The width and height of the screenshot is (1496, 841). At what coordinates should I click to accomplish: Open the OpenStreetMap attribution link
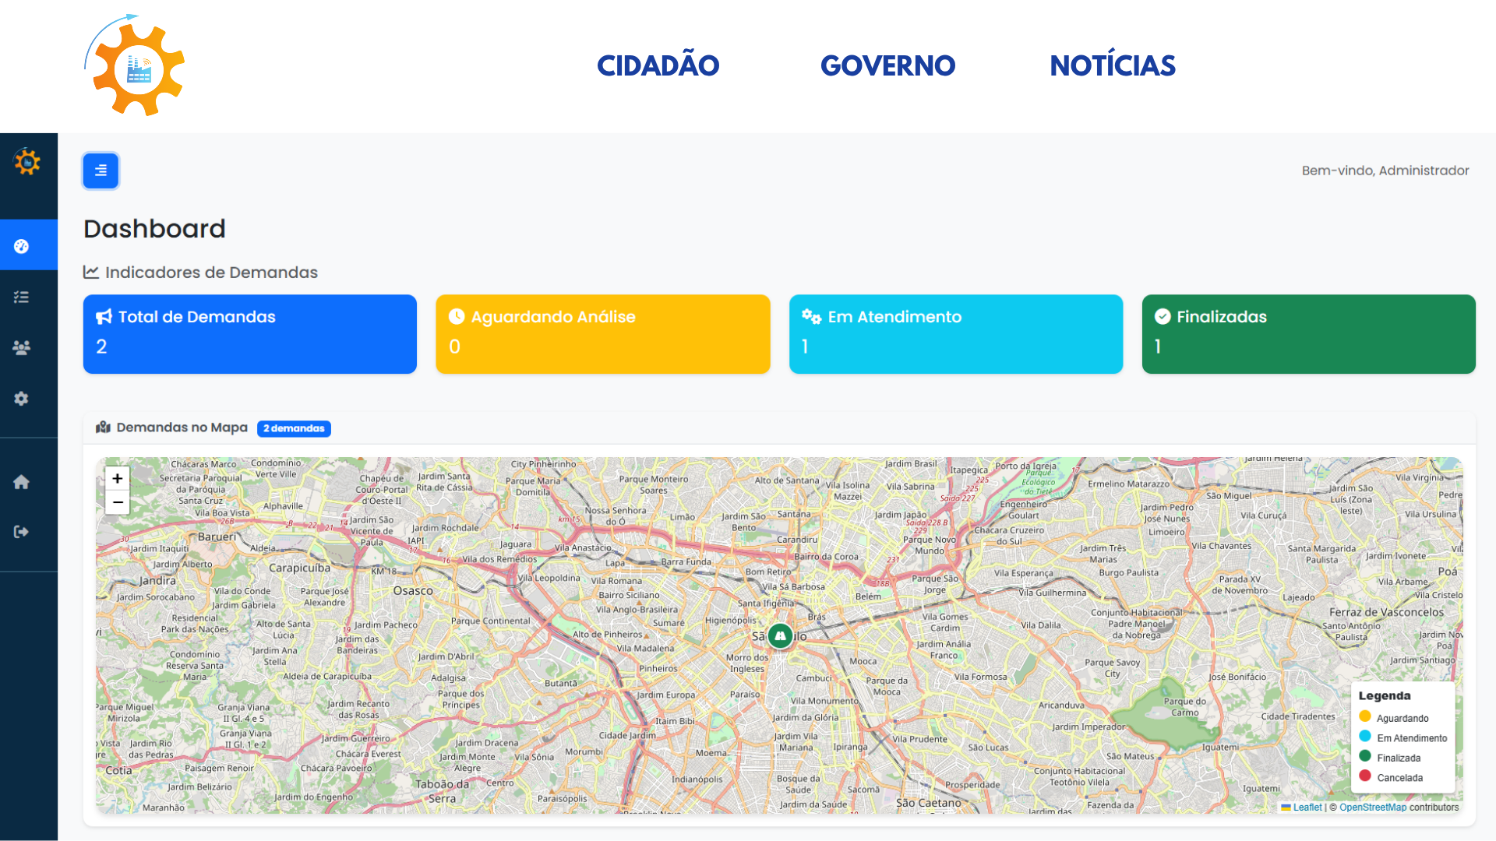coord(1373,808)
